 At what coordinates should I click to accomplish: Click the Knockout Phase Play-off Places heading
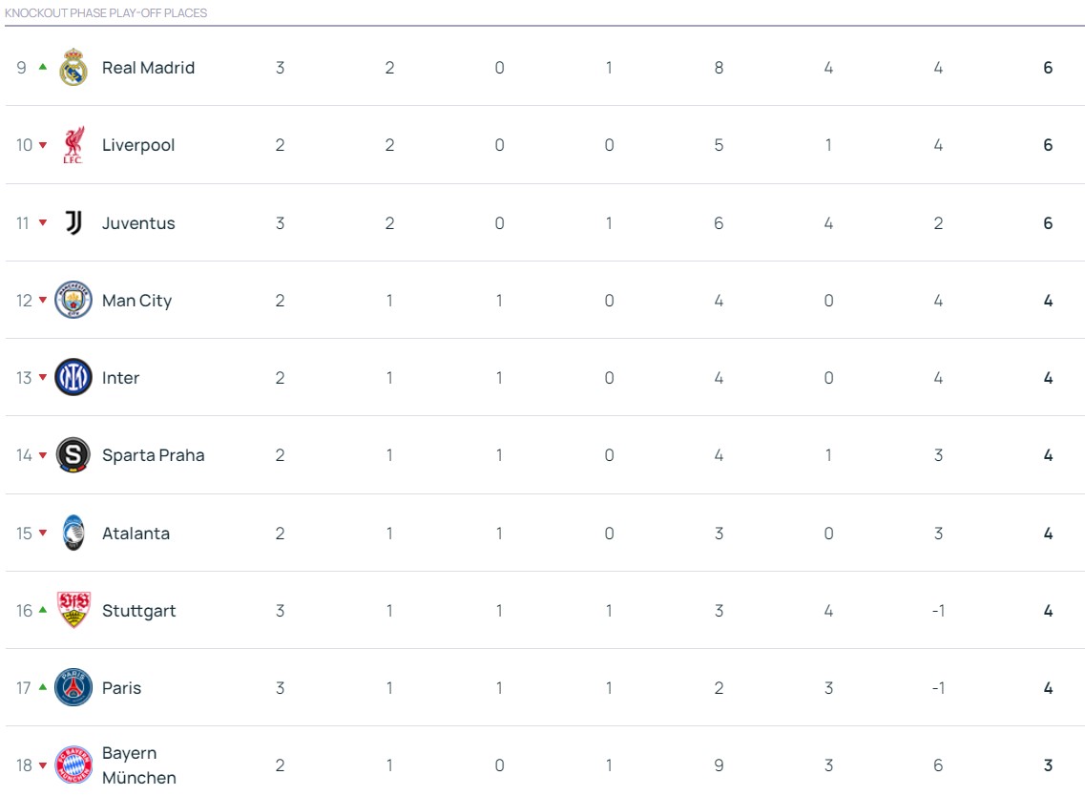click(x=106, y=13)
